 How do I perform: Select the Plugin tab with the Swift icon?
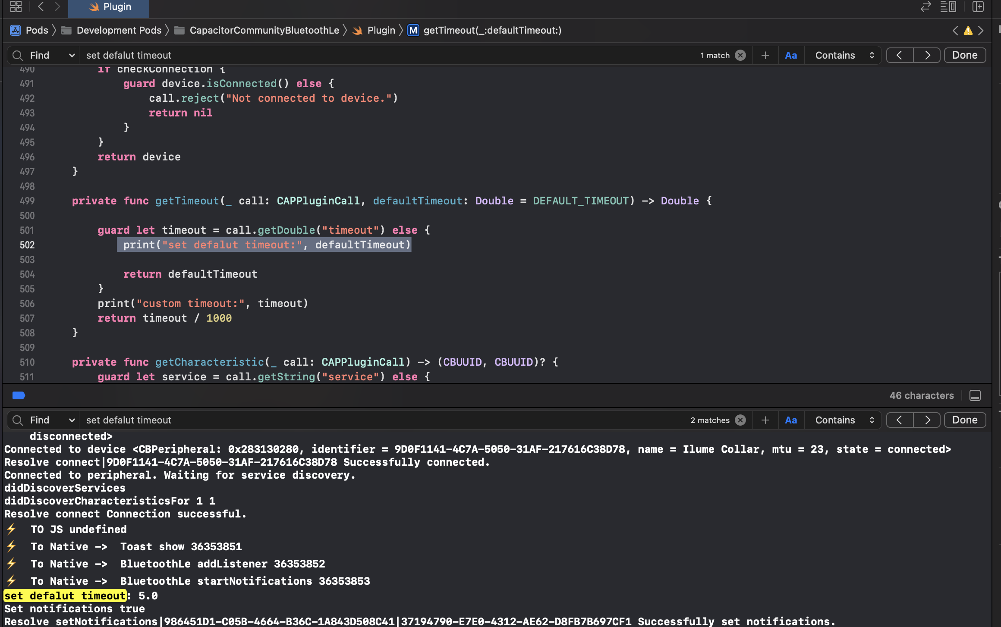pyautogui.click(x=108, y=6)
